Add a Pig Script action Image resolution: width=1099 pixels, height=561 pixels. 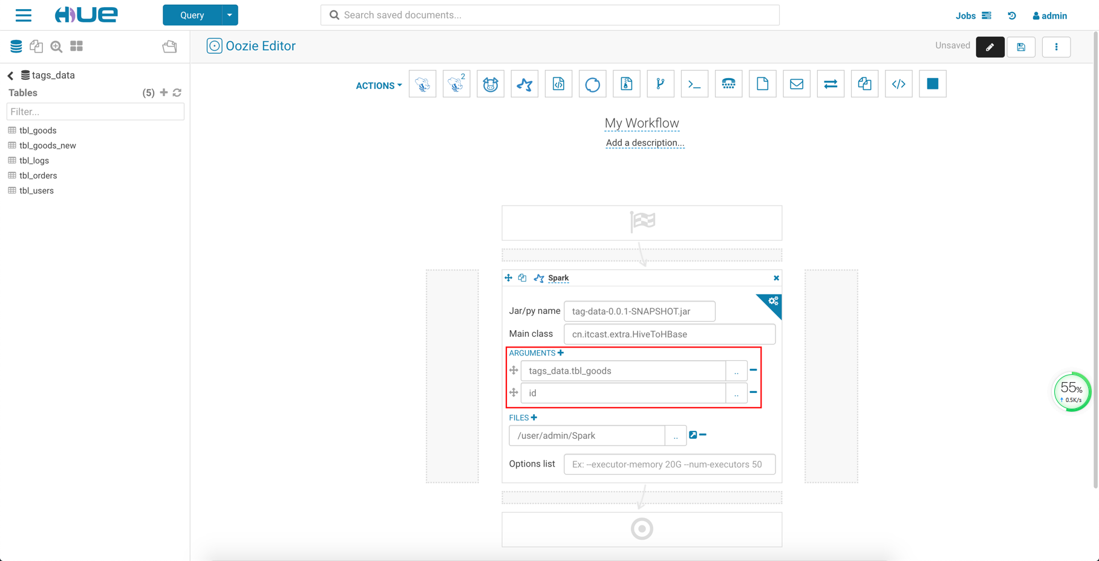(491, 84)
